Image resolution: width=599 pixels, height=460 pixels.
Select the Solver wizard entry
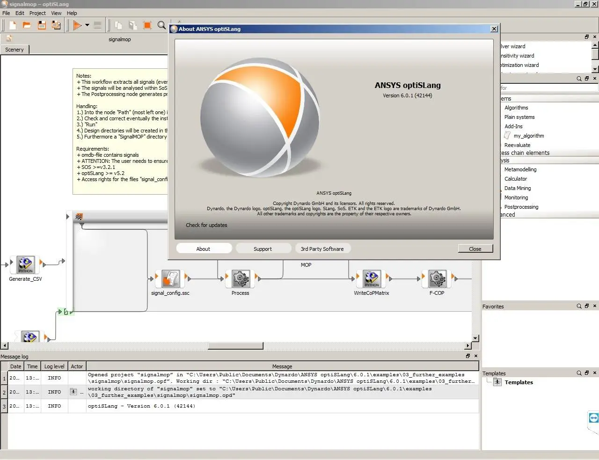coord(513,46)
